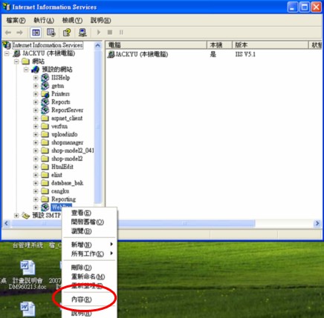Choose 瀏覽(B) from the context menu

tap(81, 231)
